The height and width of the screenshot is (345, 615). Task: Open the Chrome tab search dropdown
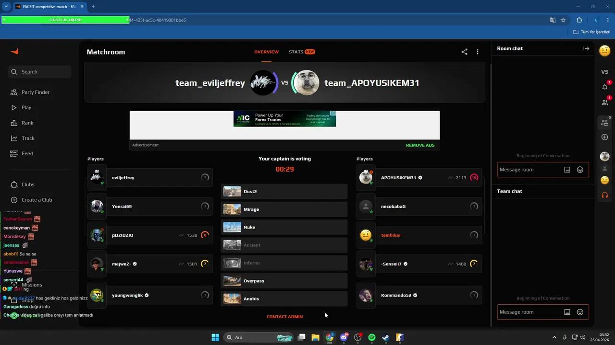7,6
